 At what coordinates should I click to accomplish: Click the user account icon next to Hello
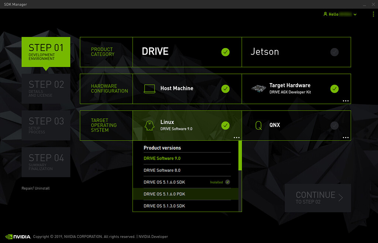(324, 14)
